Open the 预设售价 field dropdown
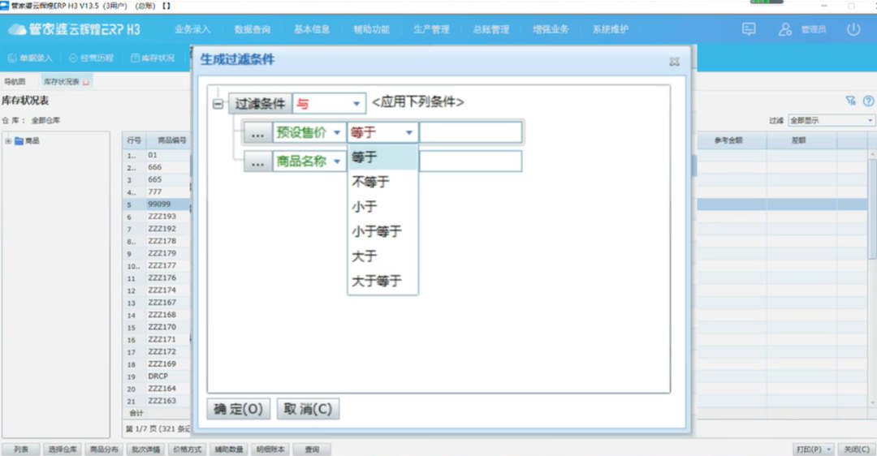The height and width of the screenshot is (456, 877). click(337, 133)
